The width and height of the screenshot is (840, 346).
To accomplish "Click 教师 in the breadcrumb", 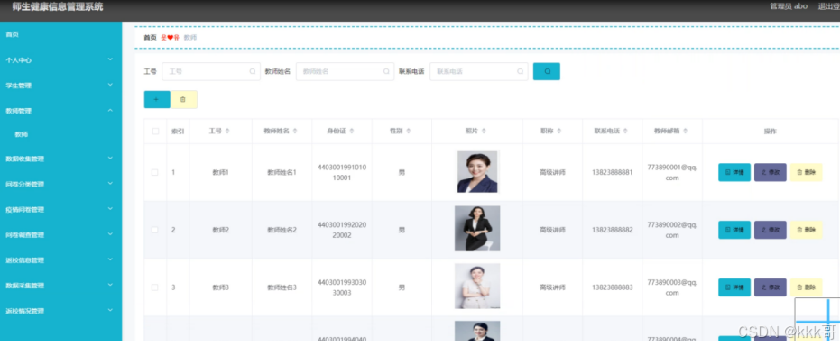I will click(x=190, y=38).
